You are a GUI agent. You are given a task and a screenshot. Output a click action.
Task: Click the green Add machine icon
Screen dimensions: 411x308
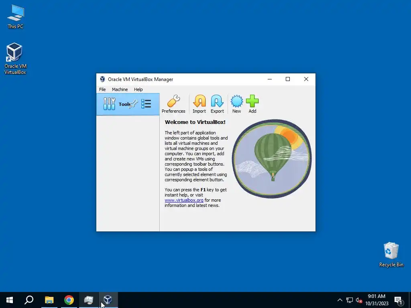tap(252, 104)
